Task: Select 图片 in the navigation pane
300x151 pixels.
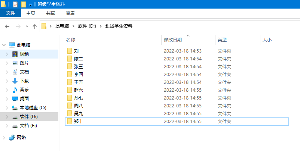Action: 24,63
